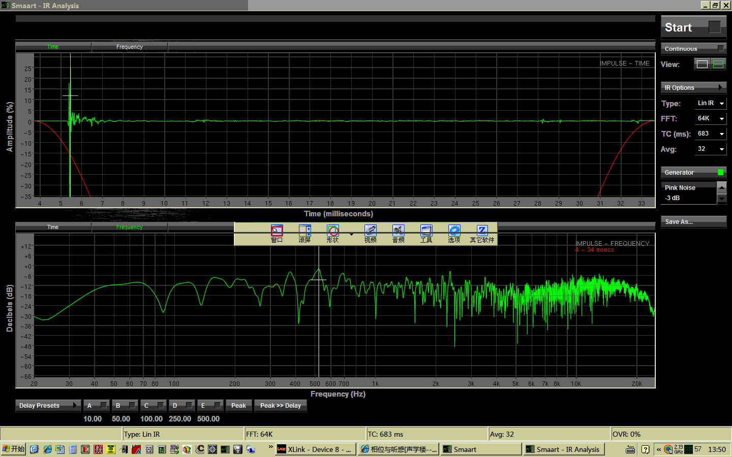Screen dimensions: 732x457
Task: Switch upper graph to the Frequency tab
Action: pyautogui.click(x=130, y=47)
